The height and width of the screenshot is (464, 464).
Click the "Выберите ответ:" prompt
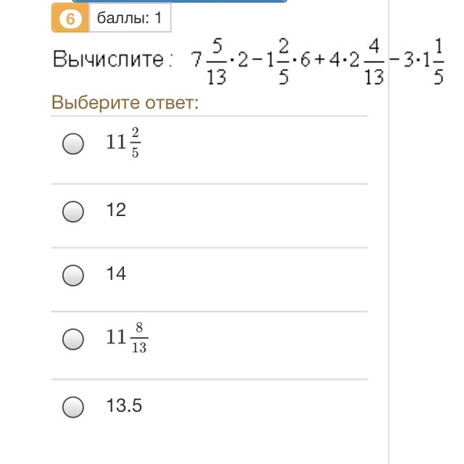(125, 103)
